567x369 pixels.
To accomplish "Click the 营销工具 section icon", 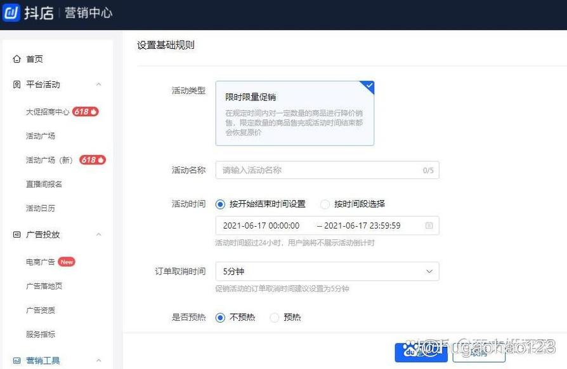I will point(16,361).
